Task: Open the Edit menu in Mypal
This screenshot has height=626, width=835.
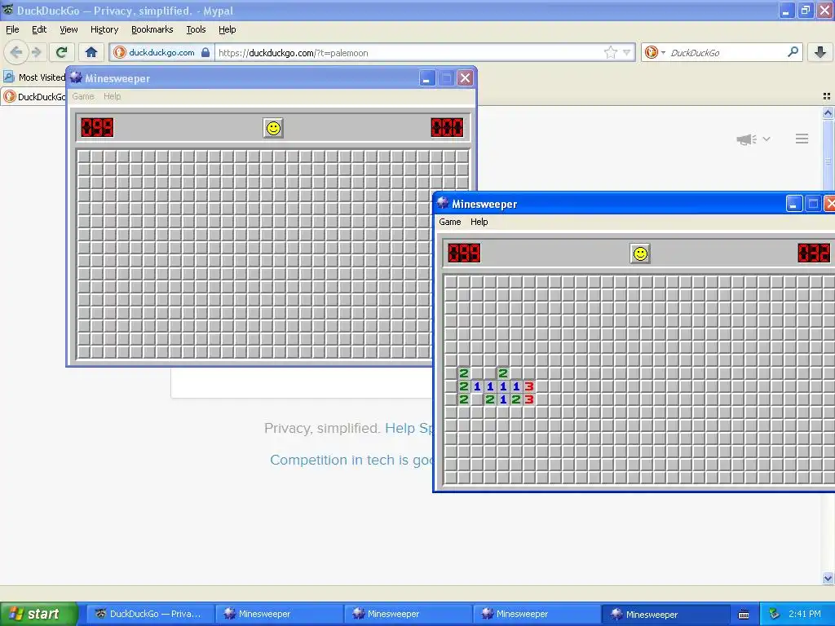Action: [39, 29]
